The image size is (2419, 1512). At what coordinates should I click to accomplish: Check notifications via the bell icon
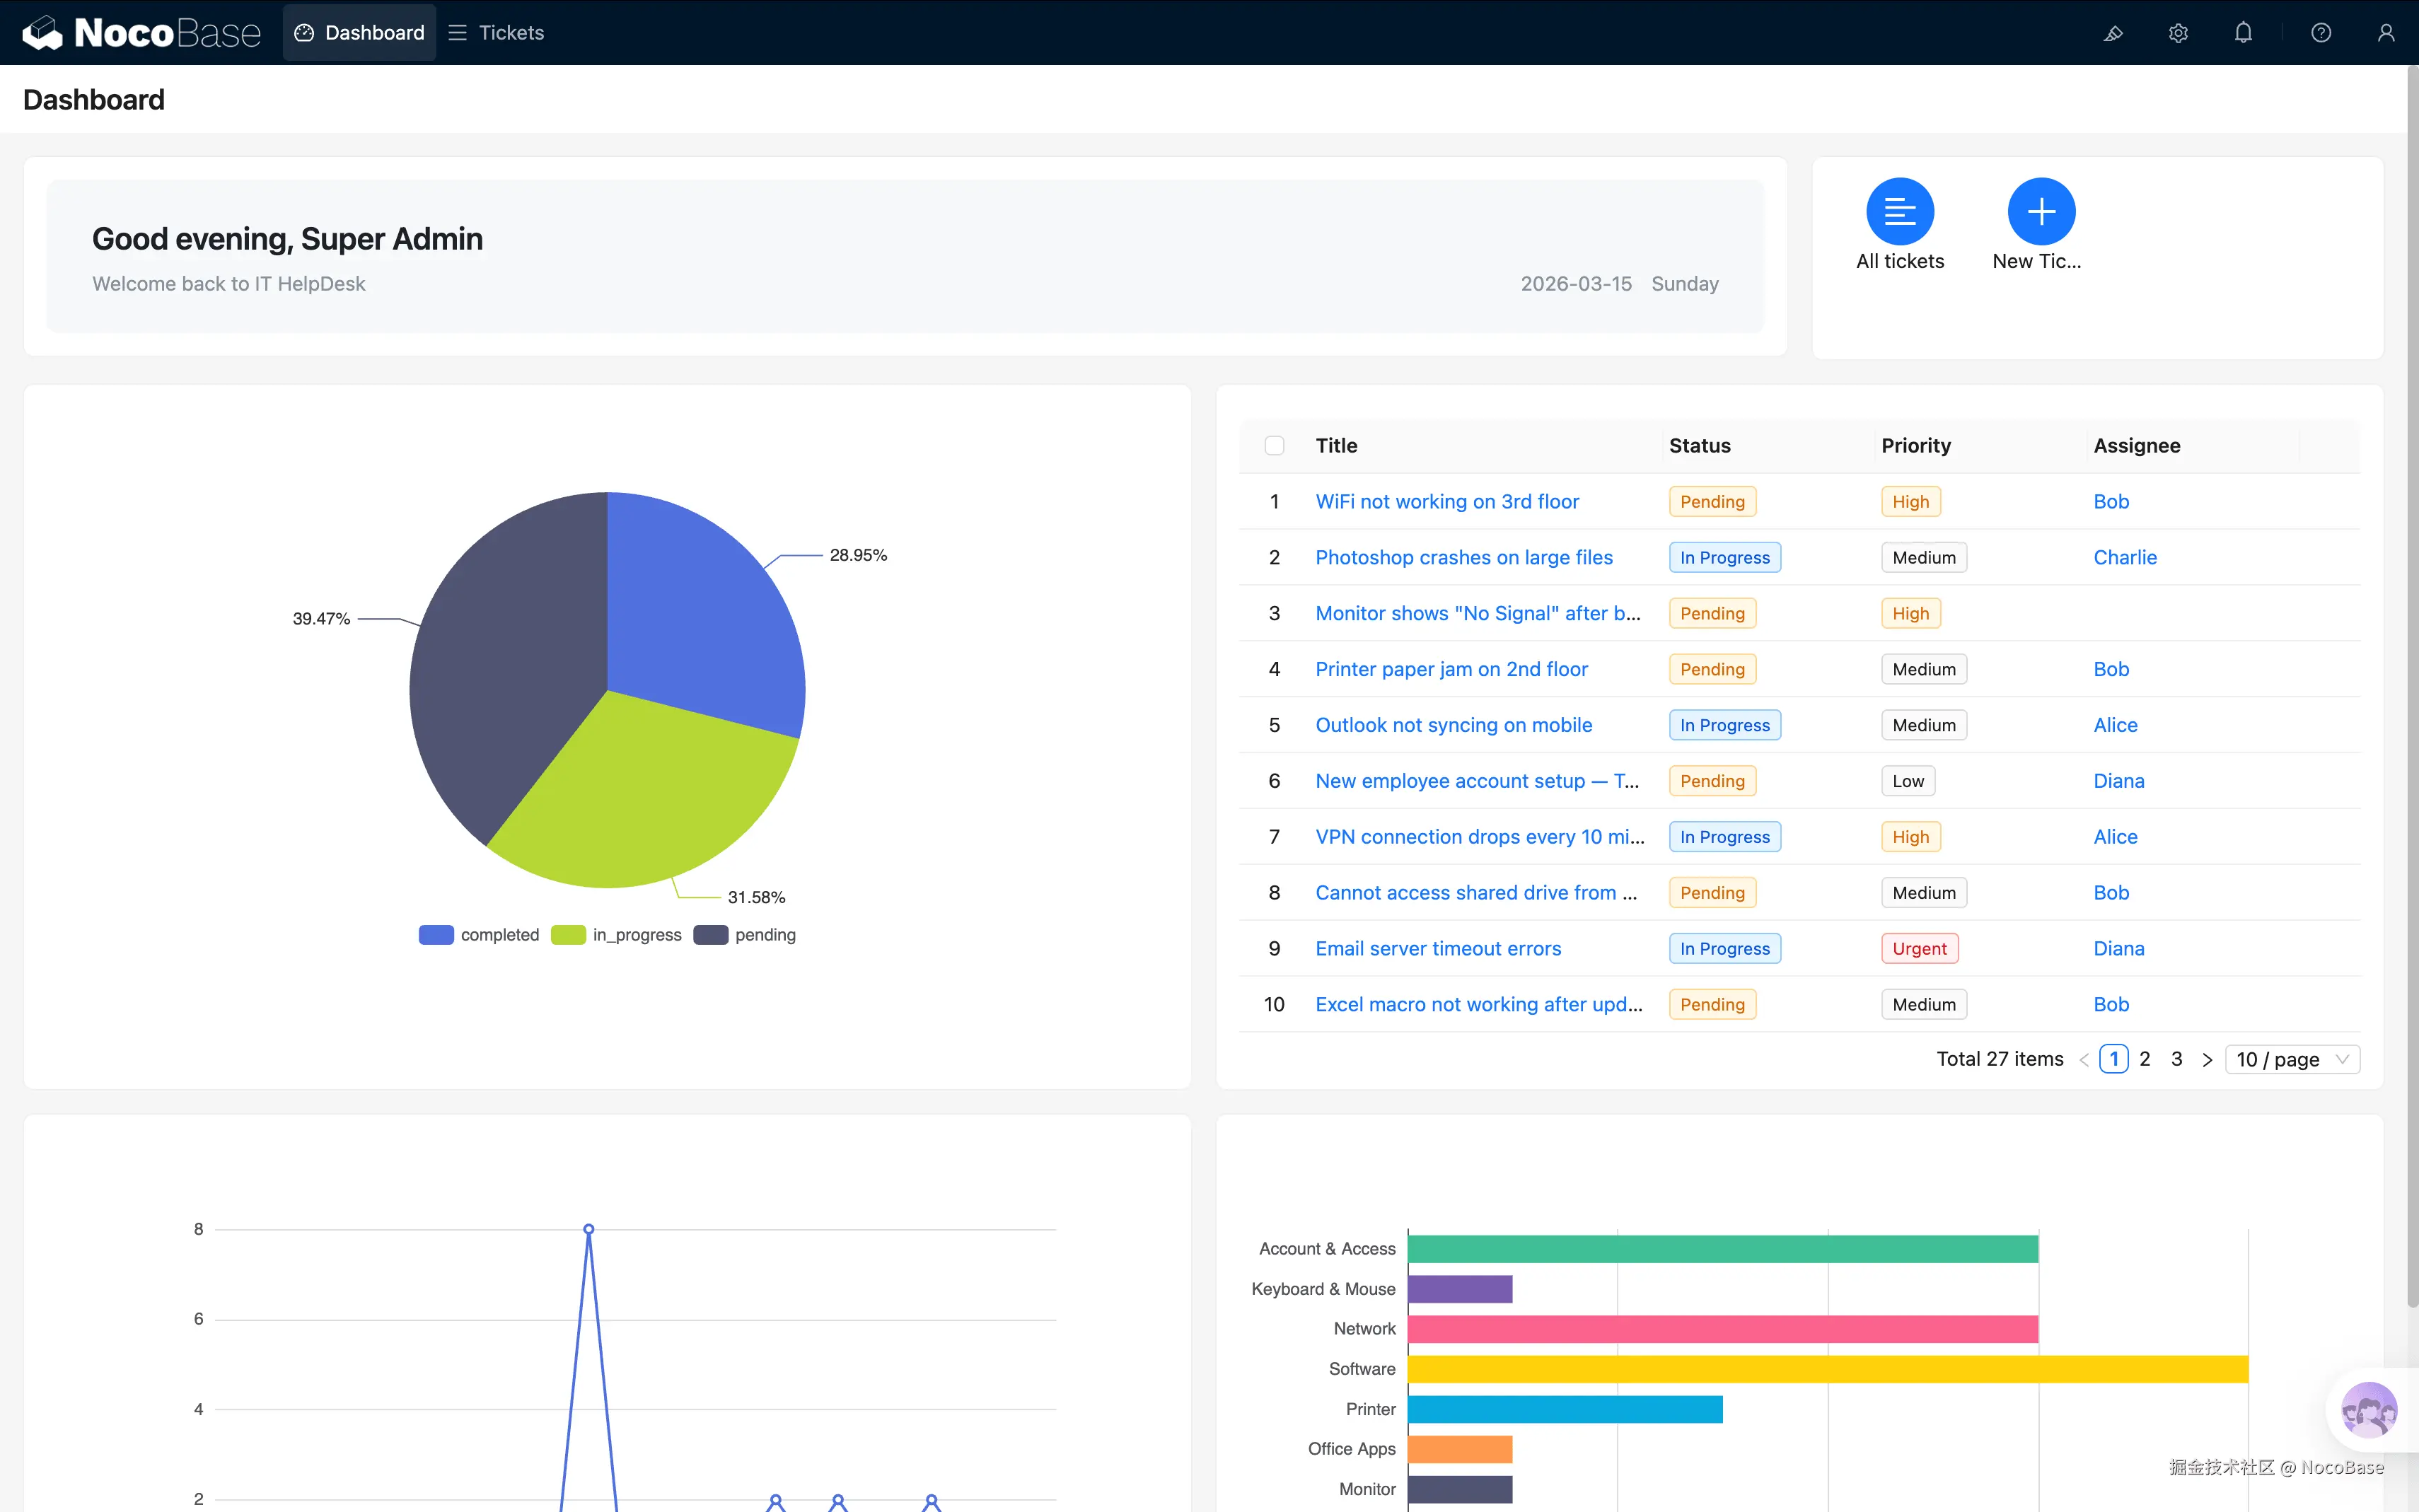click(x=2243, y=33)
